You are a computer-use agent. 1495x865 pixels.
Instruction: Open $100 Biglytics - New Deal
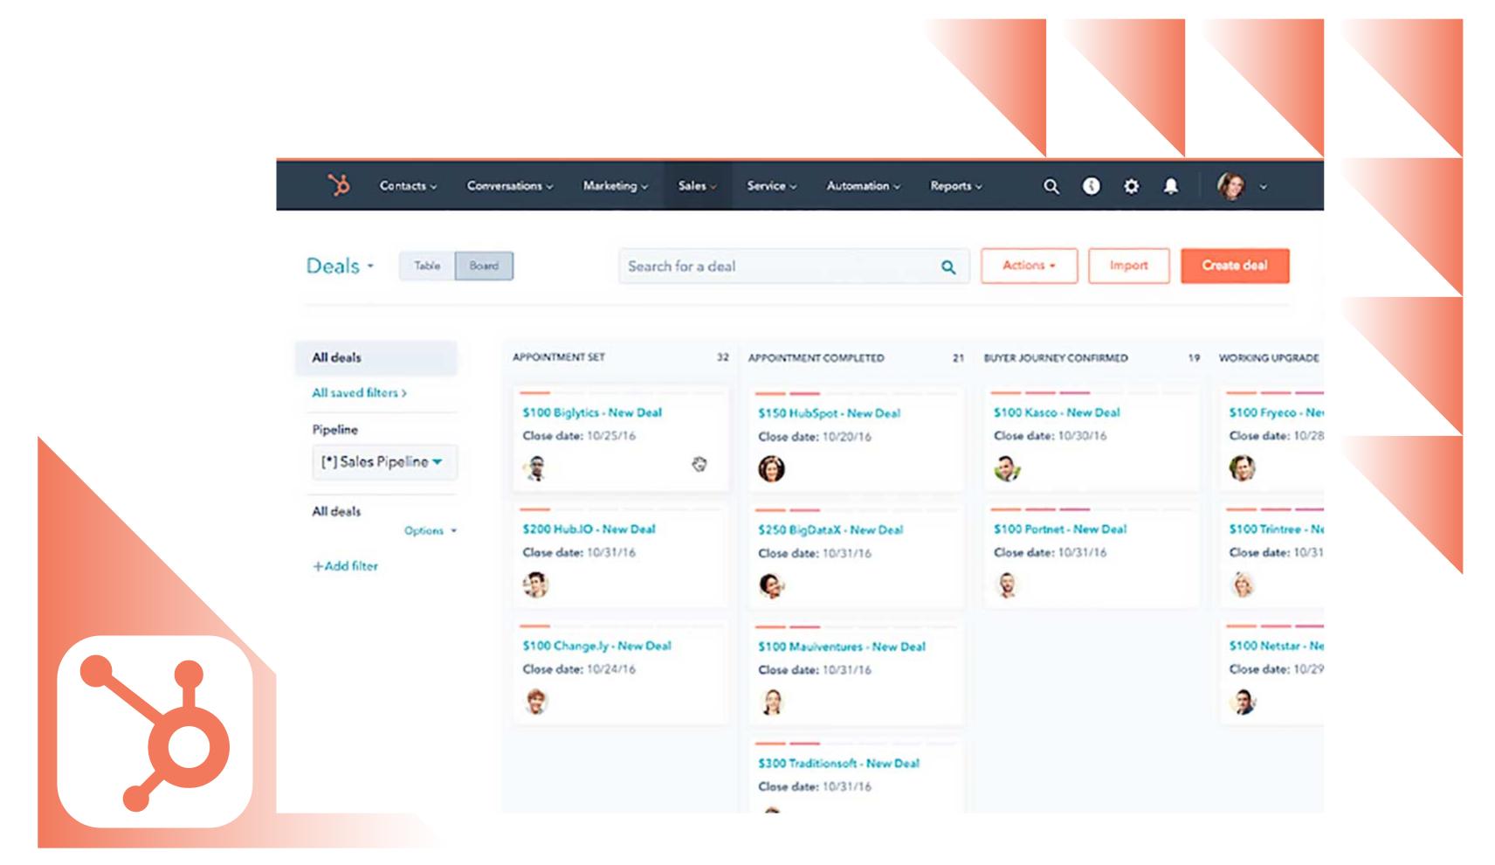point(592,412)
